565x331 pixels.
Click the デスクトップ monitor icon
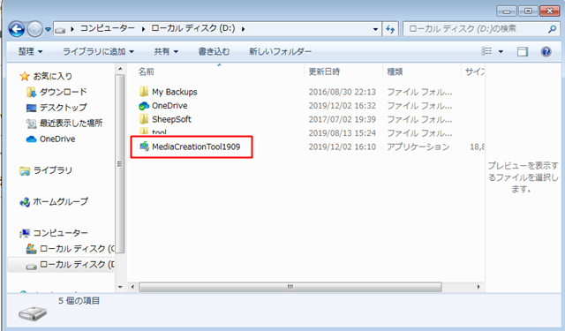(x=32, y=108)
